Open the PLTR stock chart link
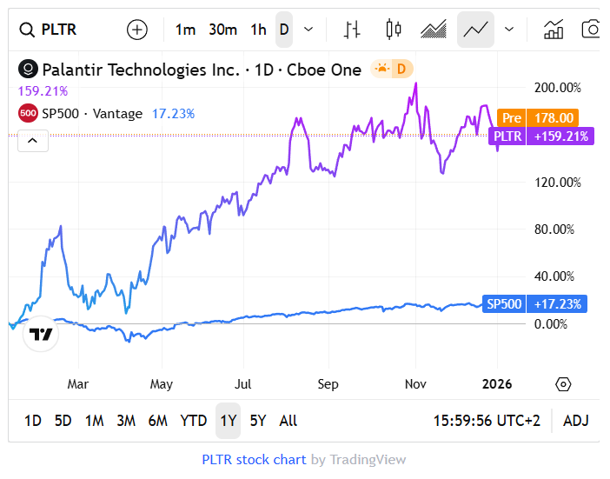The height and width of the screenshot is (479, 610). tap(254, 459)
